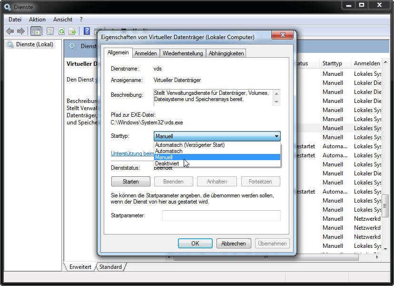Click the Dienstname value vds
The height and width of the screenshot is (286, 394).
pyautogui.click(x=158, y=69)
